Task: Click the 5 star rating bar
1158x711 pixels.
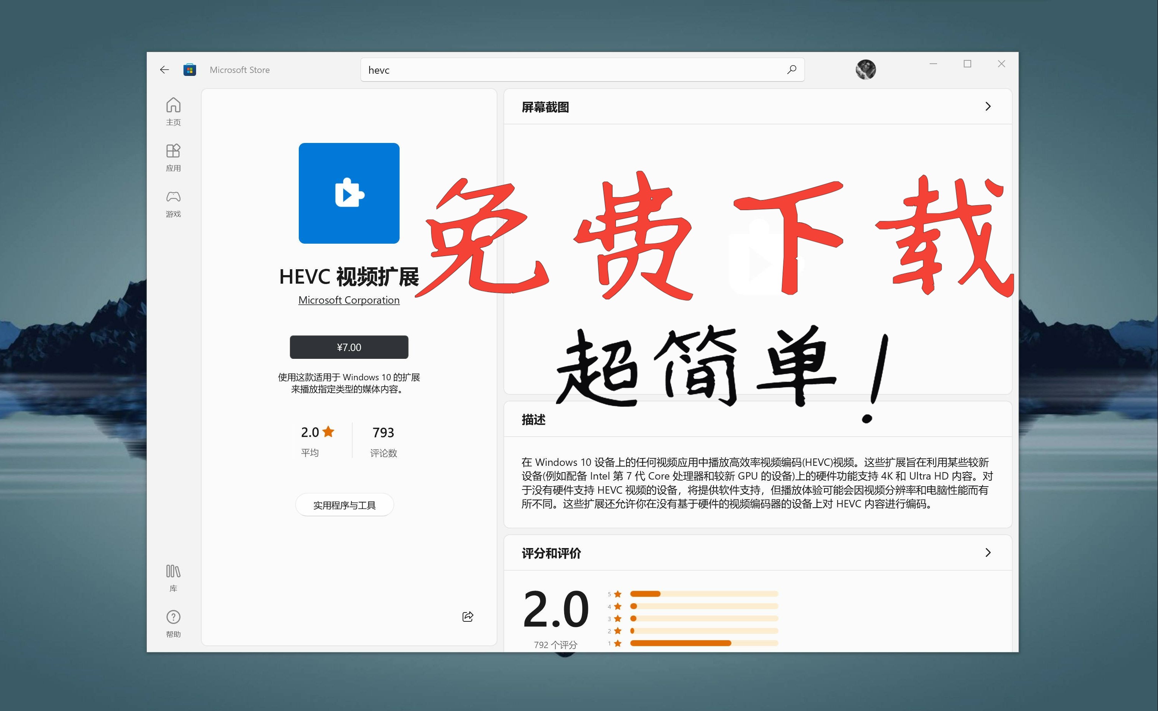Action: (x=704, y=594)
